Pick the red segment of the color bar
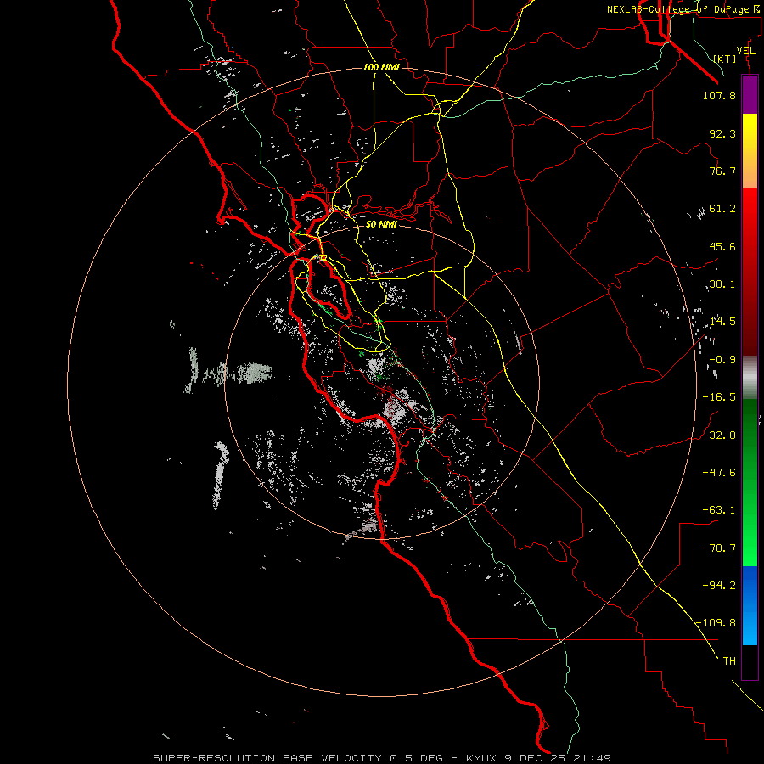Screen dimensions: 764x764 750,272
